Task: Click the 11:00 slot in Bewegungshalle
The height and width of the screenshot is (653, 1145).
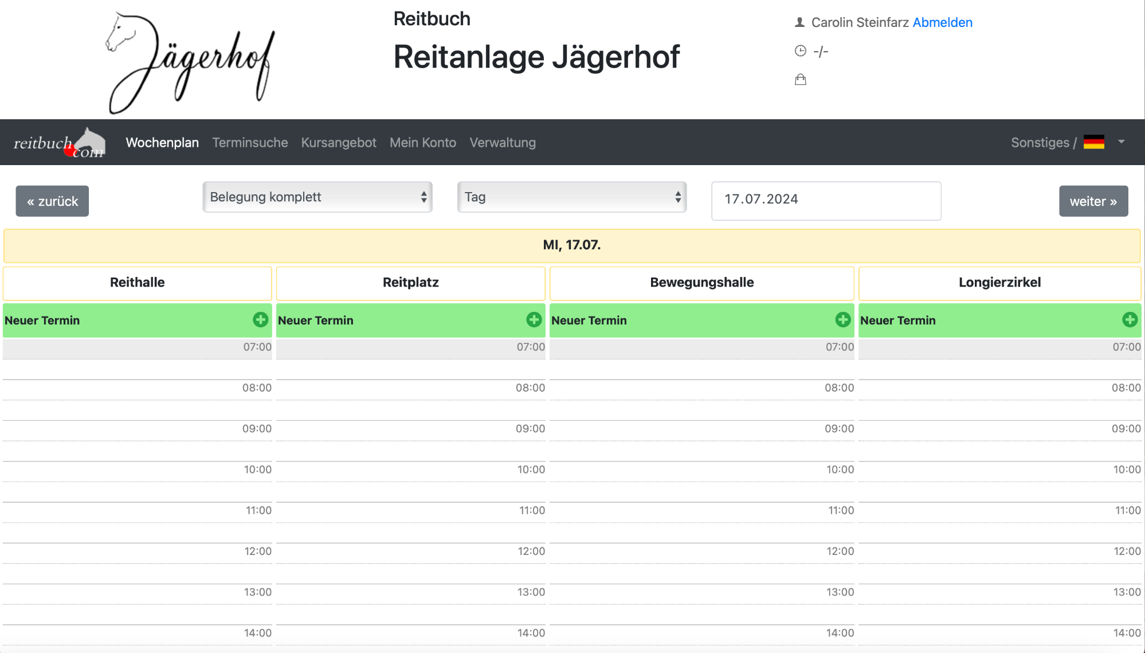Action: click(701, 513)
